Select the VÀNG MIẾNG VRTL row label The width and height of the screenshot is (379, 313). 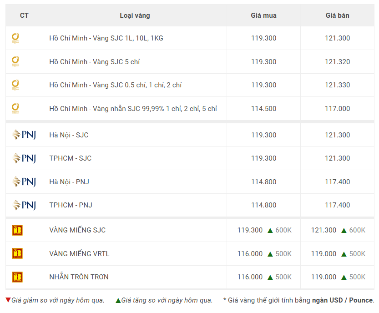(x=79, y=253)
